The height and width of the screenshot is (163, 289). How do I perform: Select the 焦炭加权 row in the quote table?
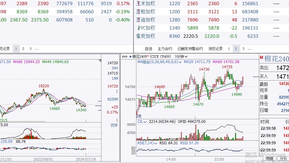[146, 36]
